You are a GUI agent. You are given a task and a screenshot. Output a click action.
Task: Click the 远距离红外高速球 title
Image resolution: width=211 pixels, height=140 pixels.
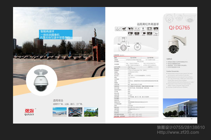tap(148, 24)
